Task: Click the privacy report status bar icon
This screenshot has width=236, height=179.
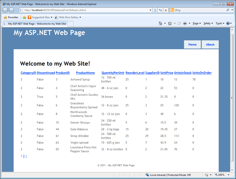Action: (x=206, y=175)
